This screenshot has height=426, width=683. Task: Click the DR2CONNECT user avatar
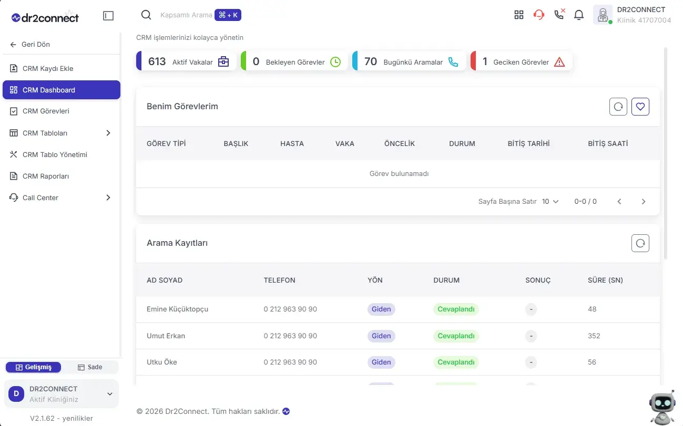(603, 15)
